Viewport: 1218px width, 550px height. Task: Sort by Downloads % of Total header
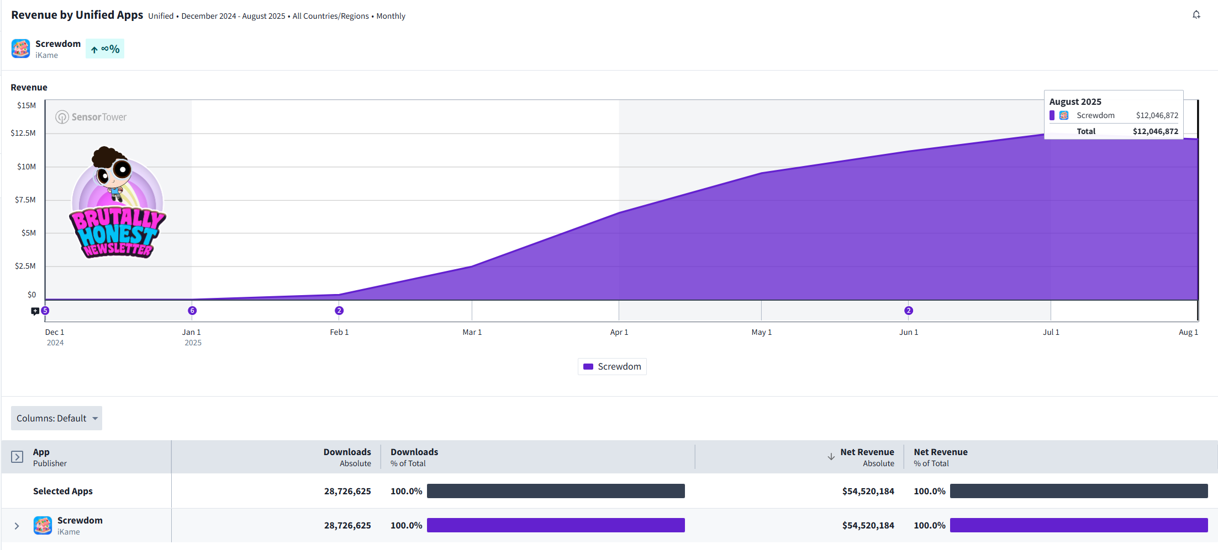click(414, 457)
